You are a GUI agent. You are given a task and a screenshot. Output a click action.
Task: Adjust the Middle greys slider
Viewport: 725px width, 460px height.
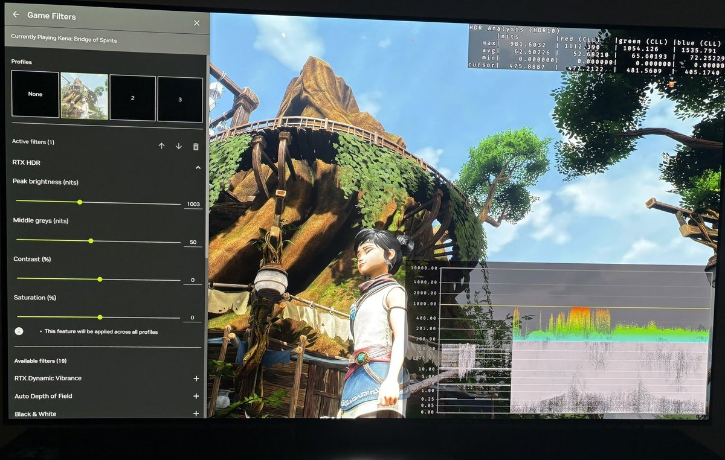[x=91, y=241]
